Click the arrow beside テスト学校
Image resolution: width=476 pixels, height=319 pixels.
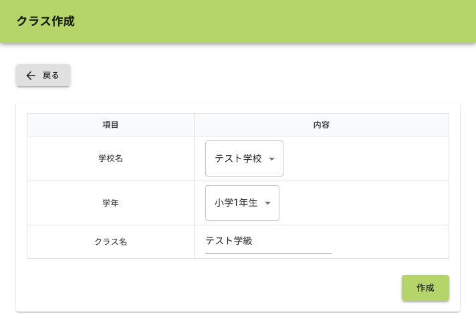[x=271, y=159]
